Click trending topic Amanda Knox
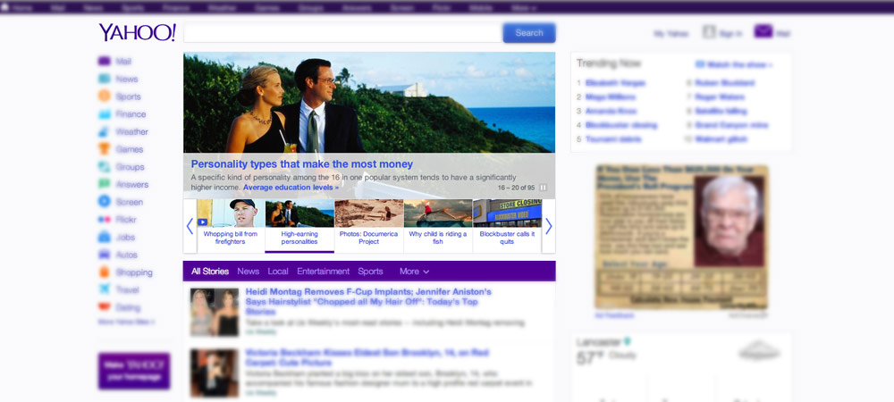The height and width of the screenshot is (402, 894). 611,111
